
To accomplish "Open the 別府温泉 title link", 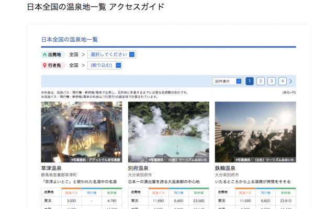I will tap(138, 168).
